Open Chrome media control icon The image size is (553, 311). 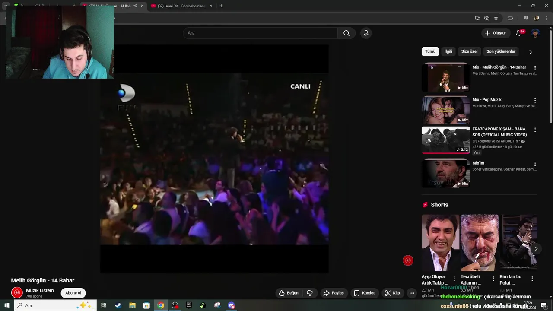(x=526, y=18)
